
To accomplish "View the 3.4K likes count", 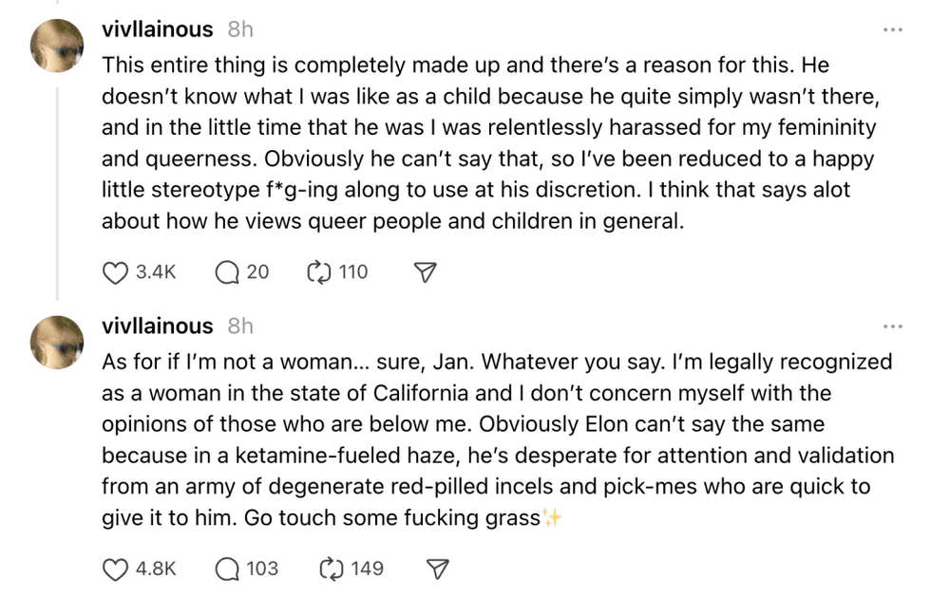I will coord(157,272).
